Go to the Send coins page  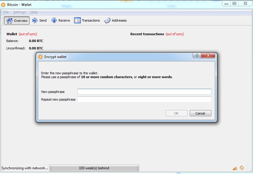point(39,20)
